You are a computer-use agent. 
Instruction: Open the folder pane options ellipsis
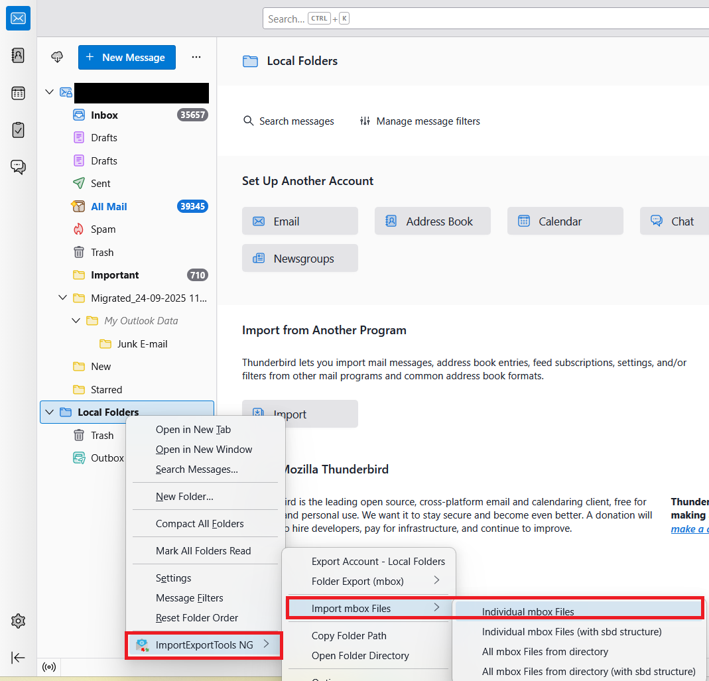(196, 57)
